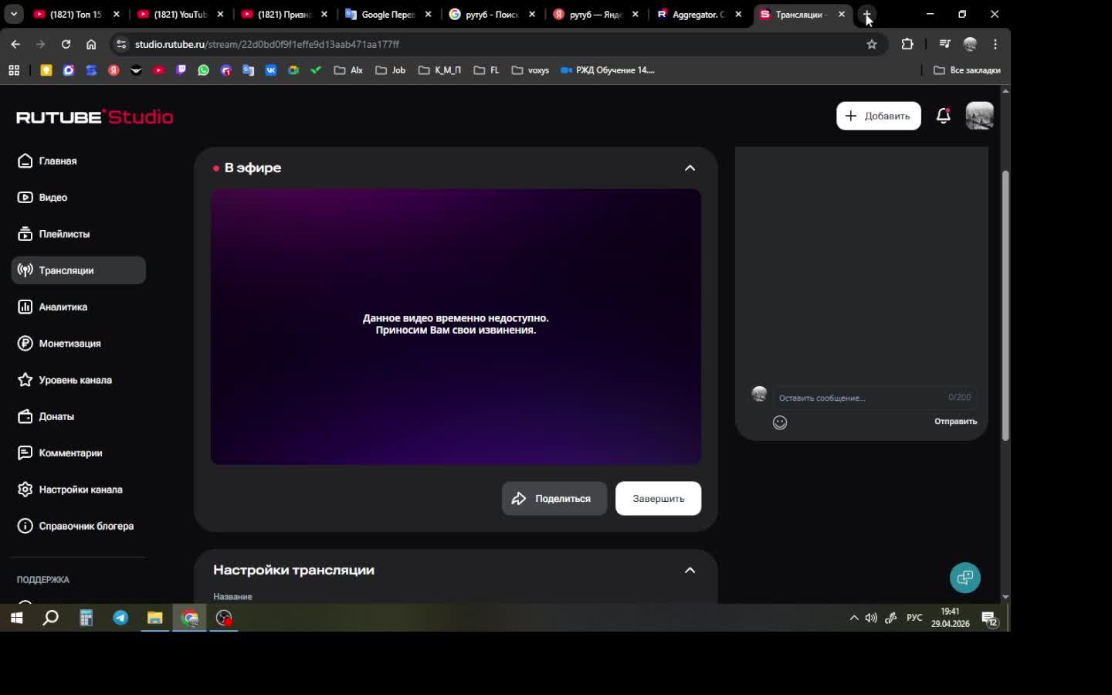Open Комментарии section
This screenshot has height=695, width=1112.
pos(60,453)
